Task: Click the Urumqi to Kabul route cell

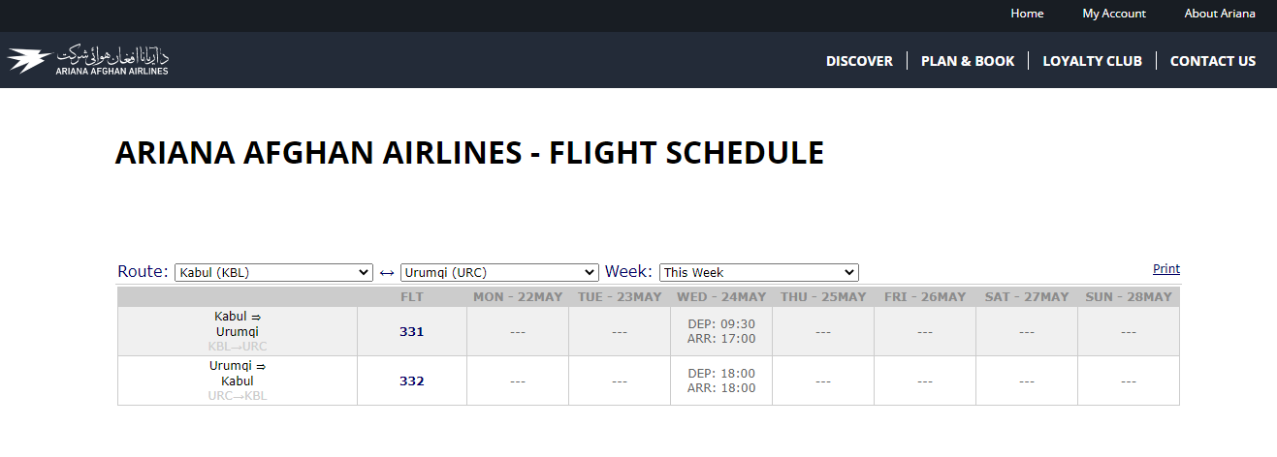Action: pyautogui.click(x=238, y=381)
